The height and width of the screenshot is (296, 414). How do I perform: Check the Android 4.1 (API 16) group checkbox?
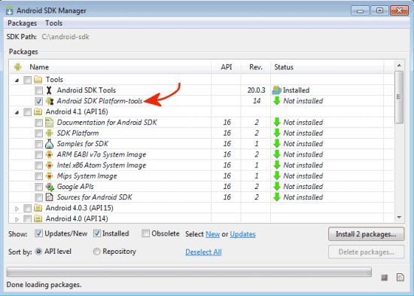pos(27,112)
